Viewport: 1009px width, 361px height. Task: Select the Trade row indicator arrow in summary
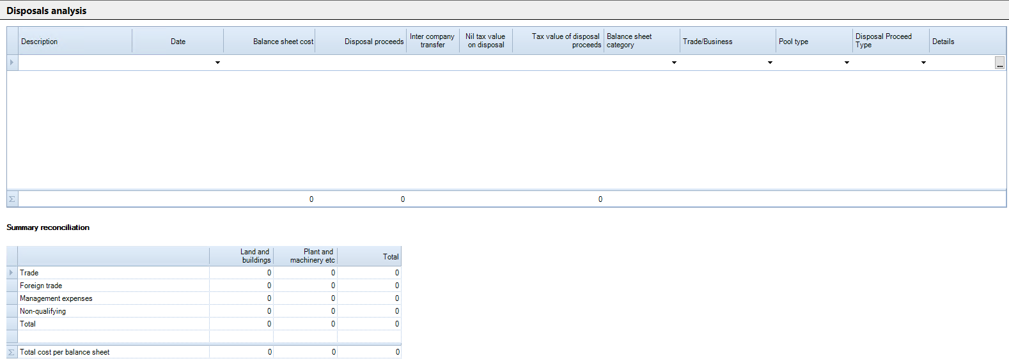12,273
